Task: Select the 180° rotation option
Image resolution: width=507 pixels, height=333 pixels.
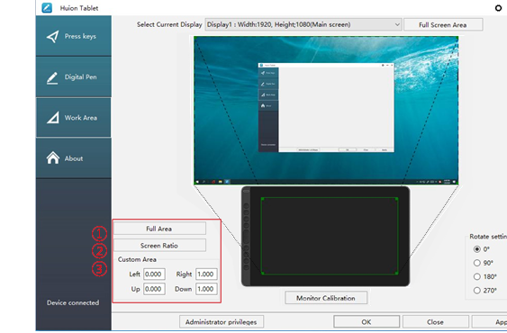Action: pyautogui.click(x=477, y=276)
